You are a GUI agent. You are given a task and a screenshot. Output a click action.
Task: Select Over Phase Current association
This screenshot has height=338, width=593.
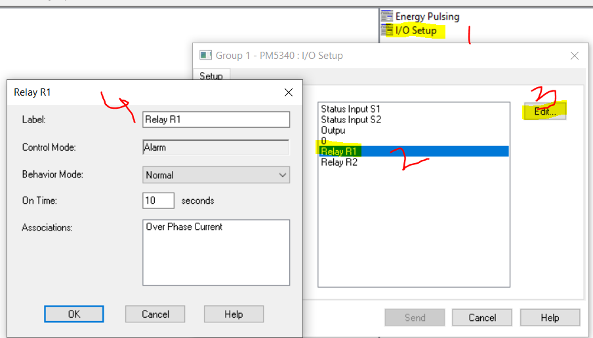(184, 227)
